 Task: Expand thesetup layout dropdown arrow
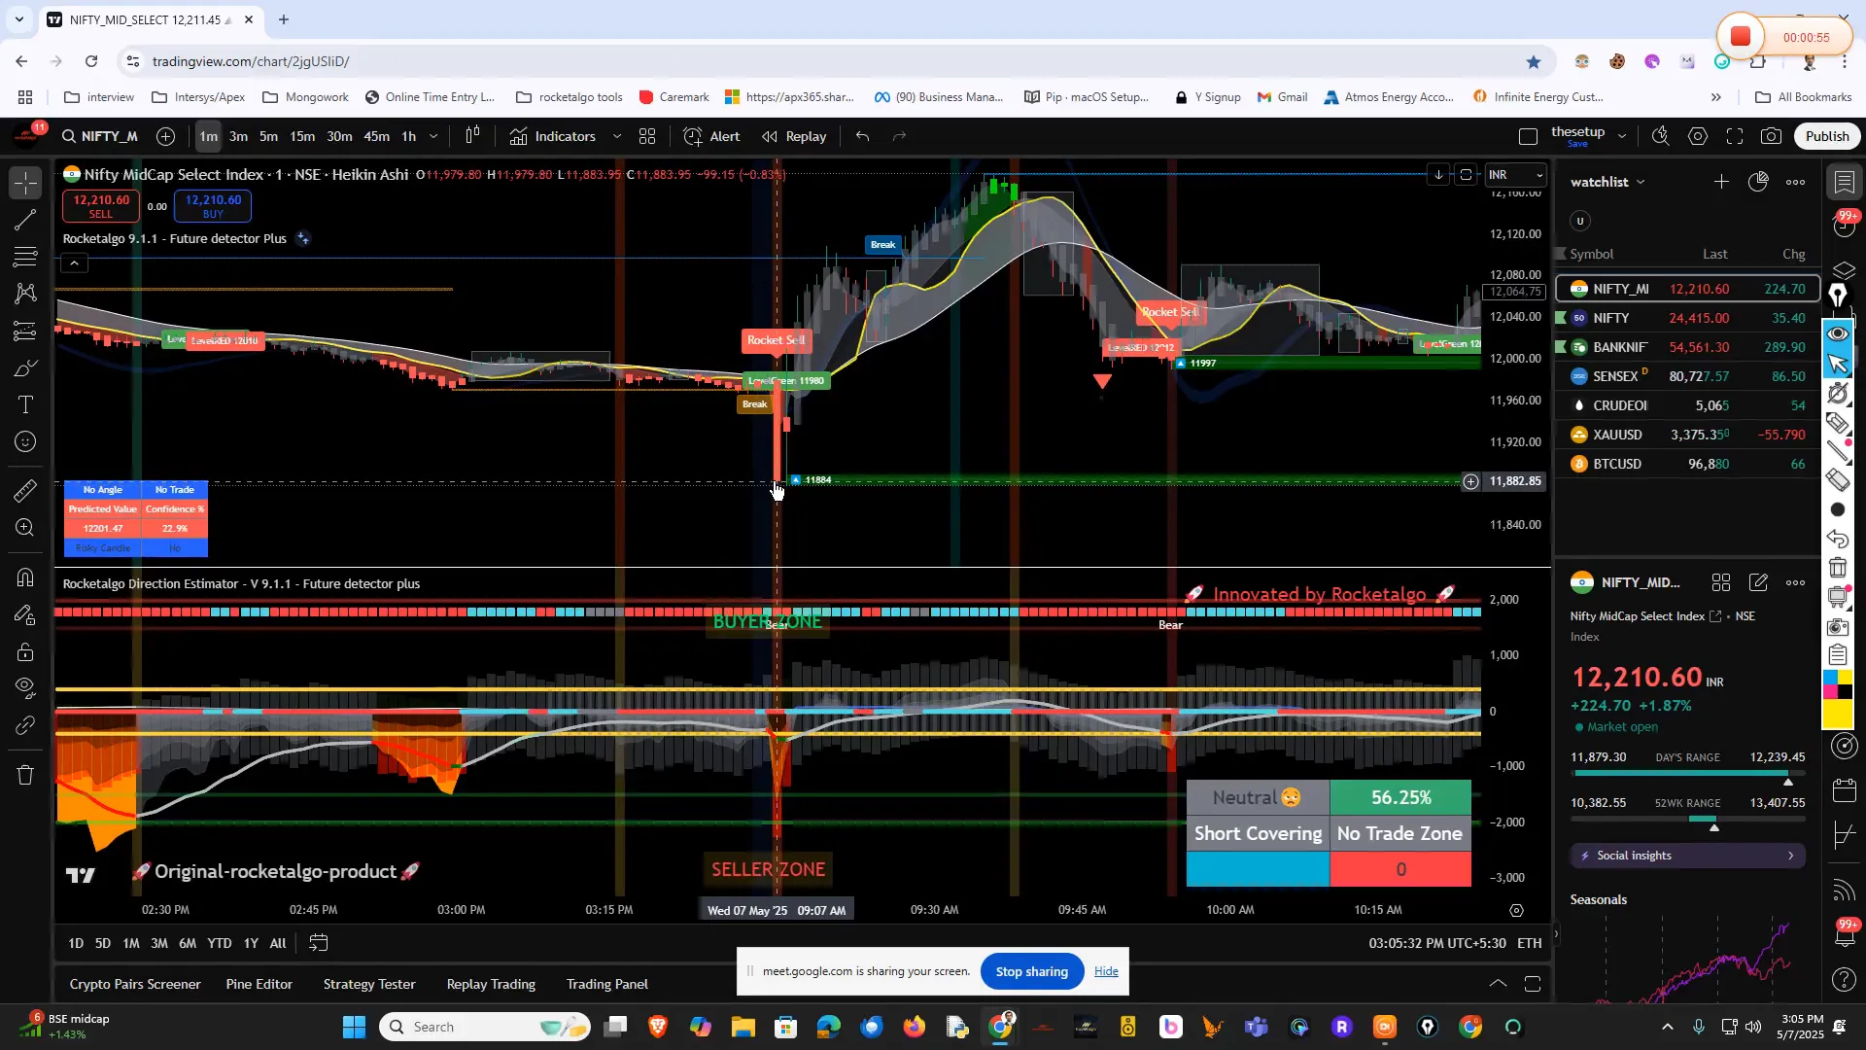click(1622, 136)
